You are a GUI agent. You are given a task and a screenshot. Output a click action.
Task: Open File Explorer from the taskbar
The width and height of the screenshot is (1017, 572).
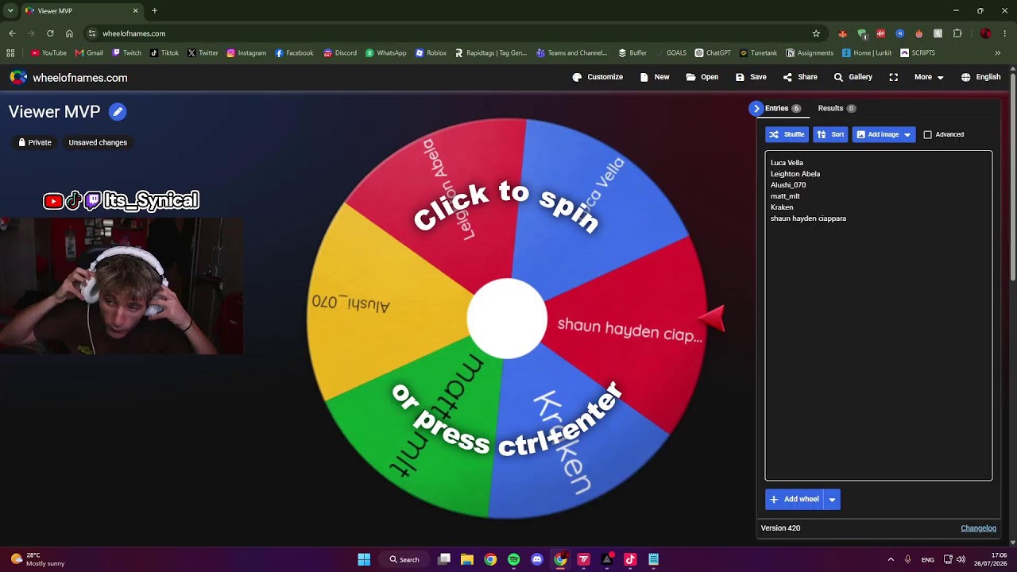pos(467,559)
